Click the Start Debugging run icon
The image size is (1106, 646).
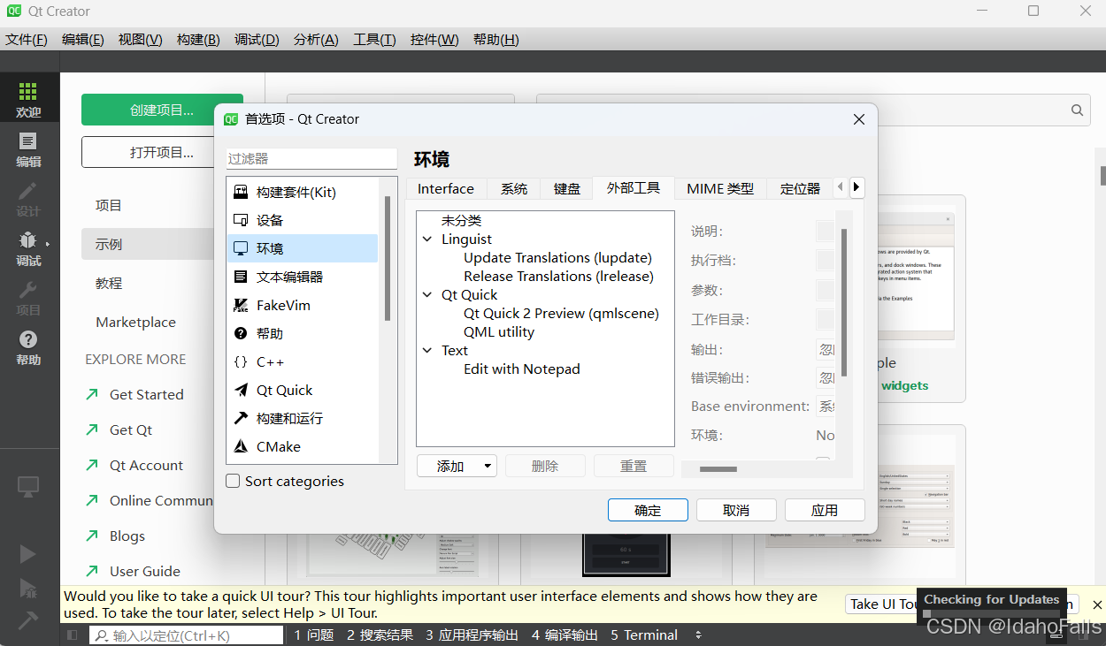[28, 588]
